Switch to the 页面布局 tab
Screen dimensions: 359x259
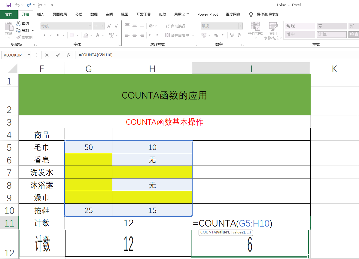pyautogui.click(x=59, y=14)
